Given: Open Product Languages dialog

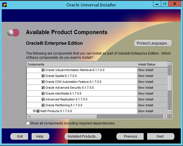Looking at the screenshot, I should tap(153, 43).
